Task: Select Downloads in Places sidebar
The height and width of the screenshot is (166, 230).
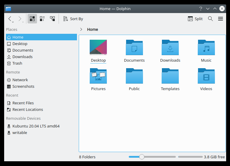Action: pos(22,57)
